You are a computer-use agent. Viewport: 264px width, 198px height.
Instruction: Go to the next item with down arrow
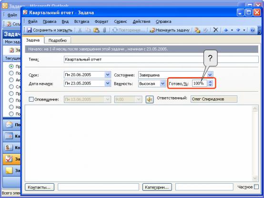pos(238,30)
